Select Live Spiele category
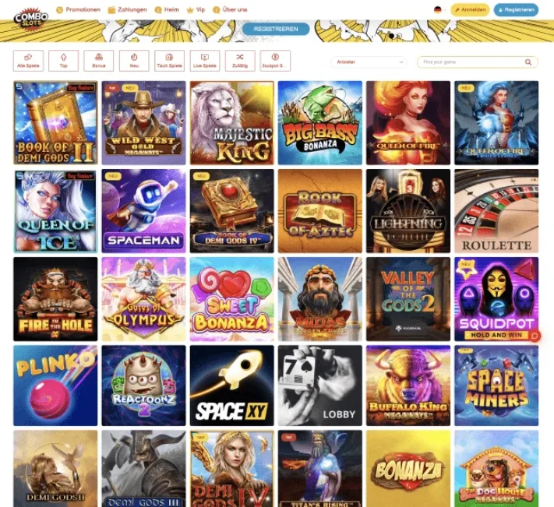This screenshot has height=507, width=554. [x=205, y=61]
